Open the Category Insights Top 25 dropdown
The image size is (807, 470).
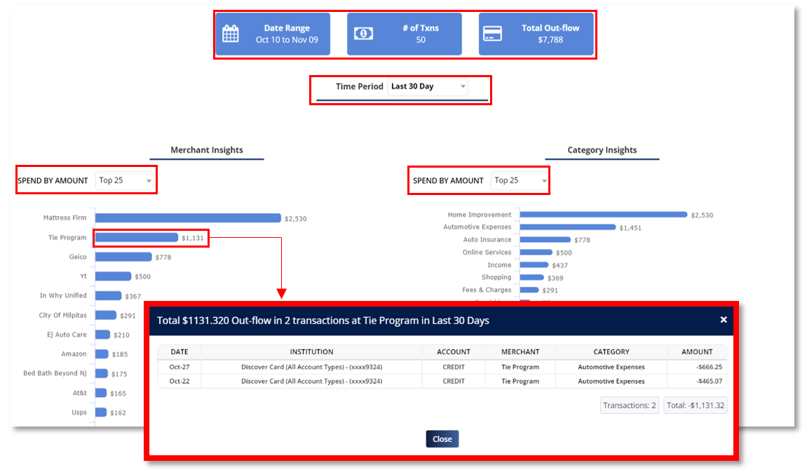point(520,181)
